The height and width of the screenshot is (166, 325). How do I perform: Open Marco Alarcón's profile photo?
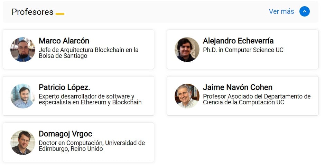[23, 50]
